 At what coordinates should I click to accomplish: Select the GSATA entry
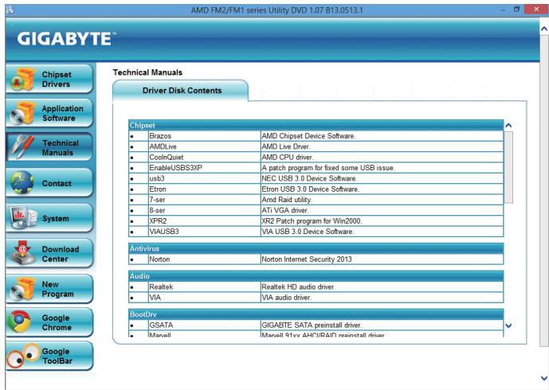[161, 325]
